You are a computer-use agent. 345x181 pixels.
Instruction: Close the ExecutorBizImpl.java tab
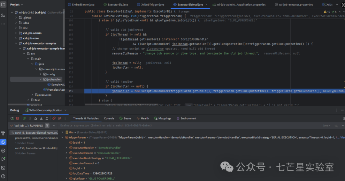tap(206, 4)
